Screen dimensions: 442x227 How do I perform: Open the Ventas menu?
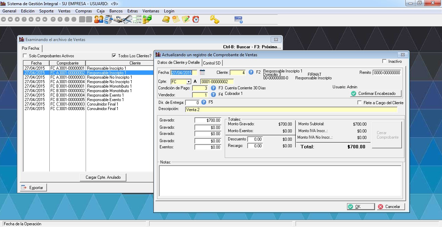(64, 11)
